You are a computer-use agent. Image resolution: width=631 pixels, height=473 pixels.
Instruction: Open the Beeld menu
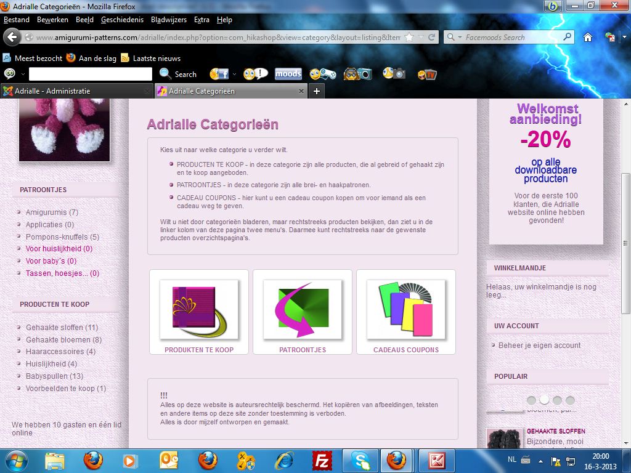pyautogui.click(x=84, y=20)
